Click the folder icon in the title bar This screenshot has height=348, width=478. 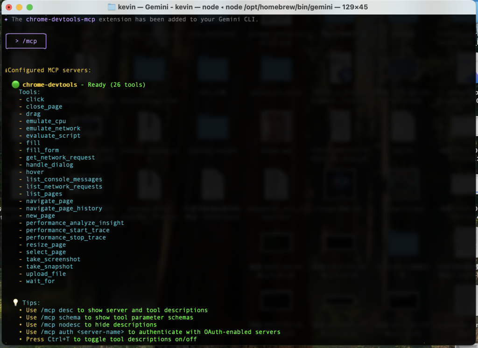click(x=112, y=7)
